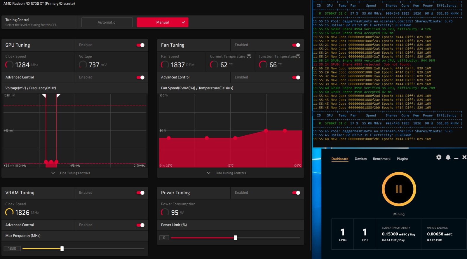Image resolution: width=467 pixels, height=259 pixels.
Task: Close the NiceHash window
Action: pyautogui.click(x=464, y=157)
